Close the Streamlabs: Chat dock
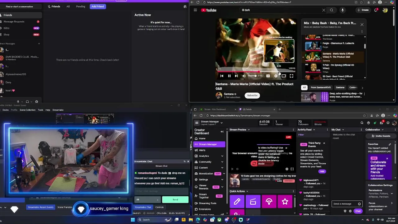 (x=188, y=161)
